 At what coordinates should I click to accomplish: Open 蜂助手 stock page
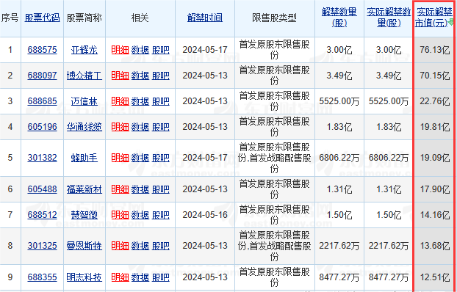point(84,158)
